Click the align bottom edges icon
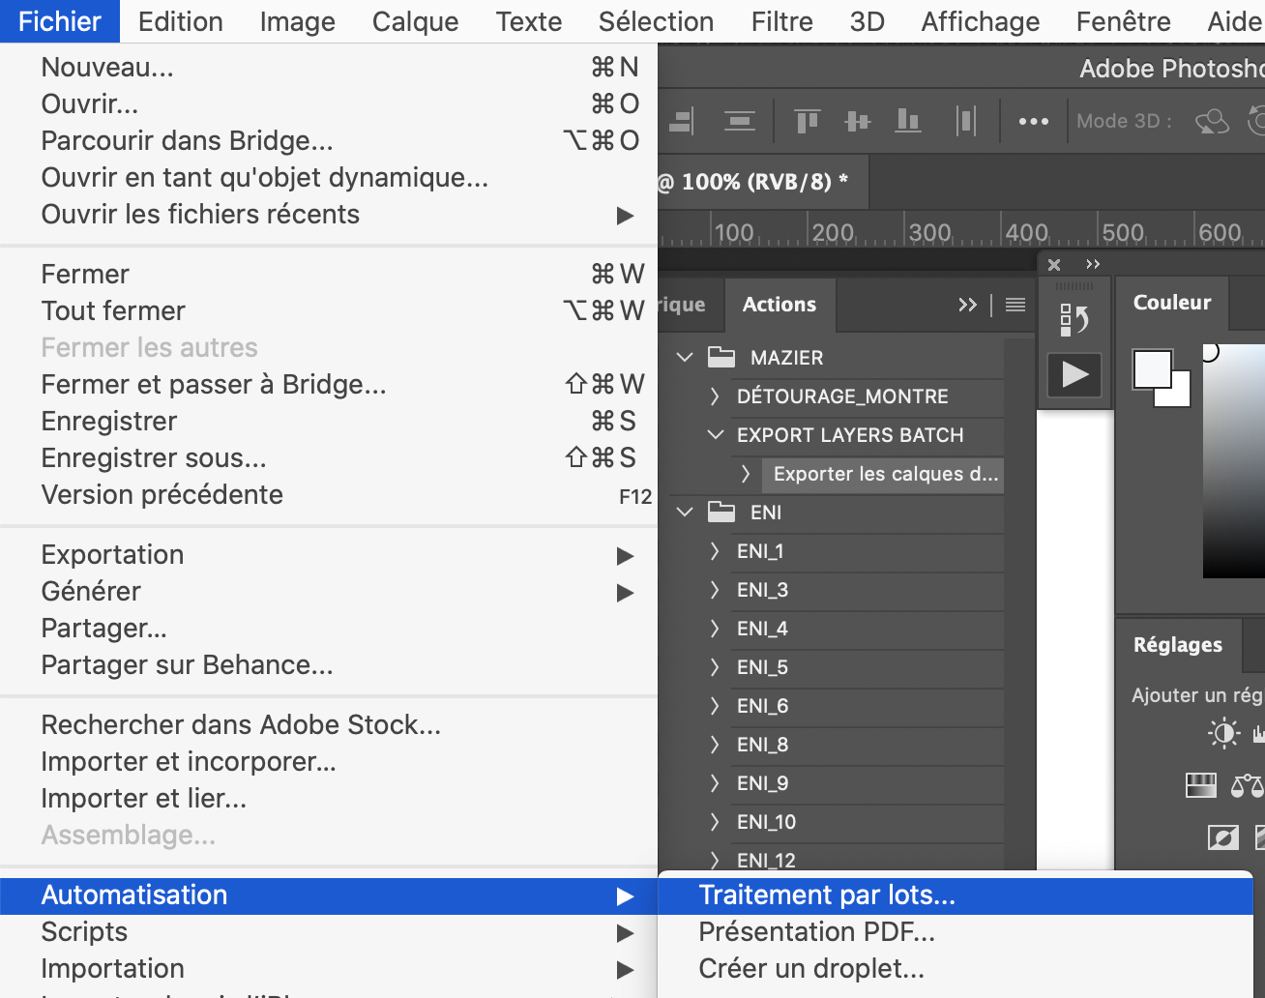 [907, 121]
